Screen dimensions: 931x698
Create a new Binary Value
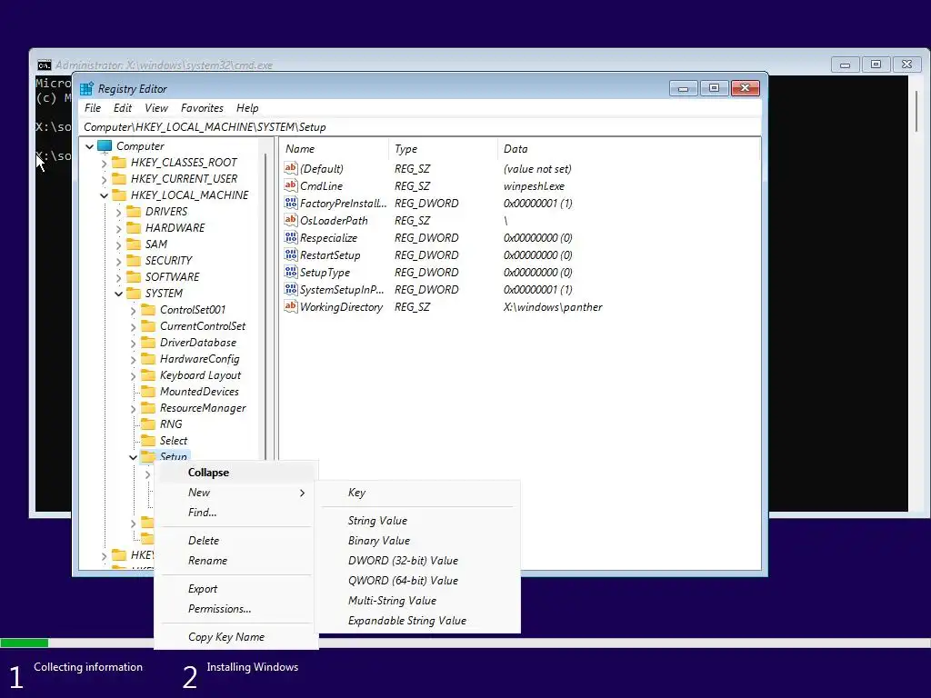tap(418, 541)
